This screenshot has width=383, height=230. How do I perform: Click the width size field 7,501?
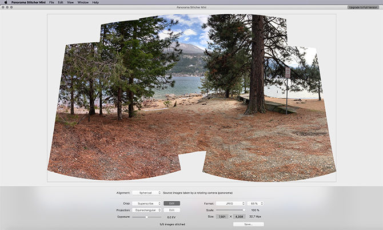pyautogui.click(x=222, y=217)
